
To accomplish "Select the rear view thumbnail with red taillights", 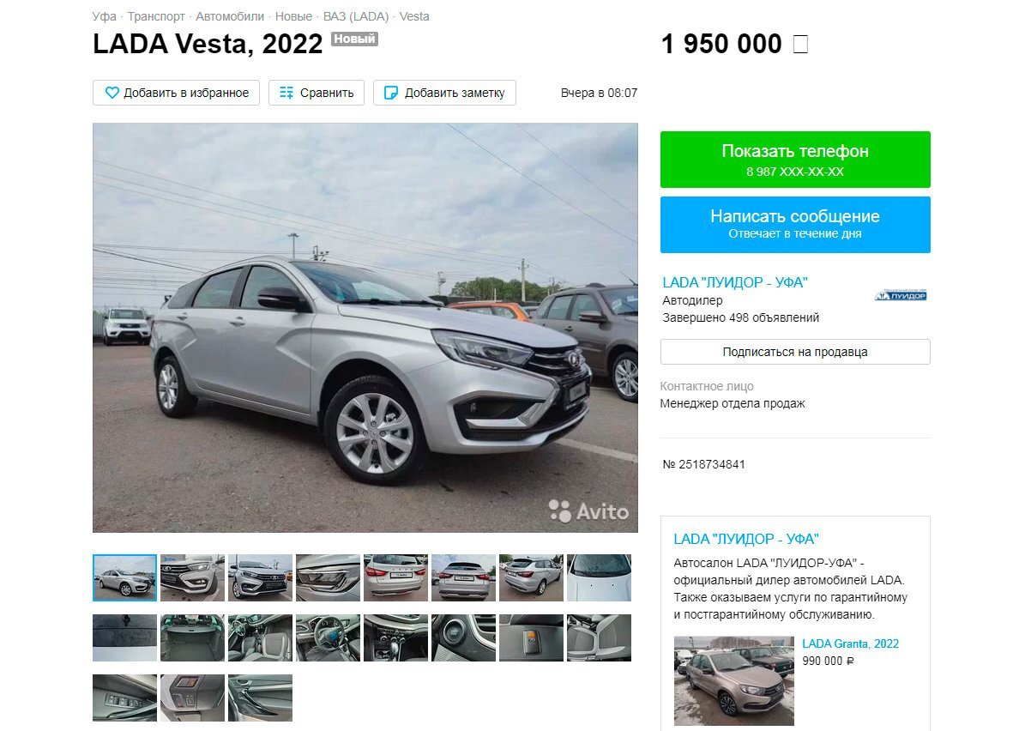I will pos(395,577).
